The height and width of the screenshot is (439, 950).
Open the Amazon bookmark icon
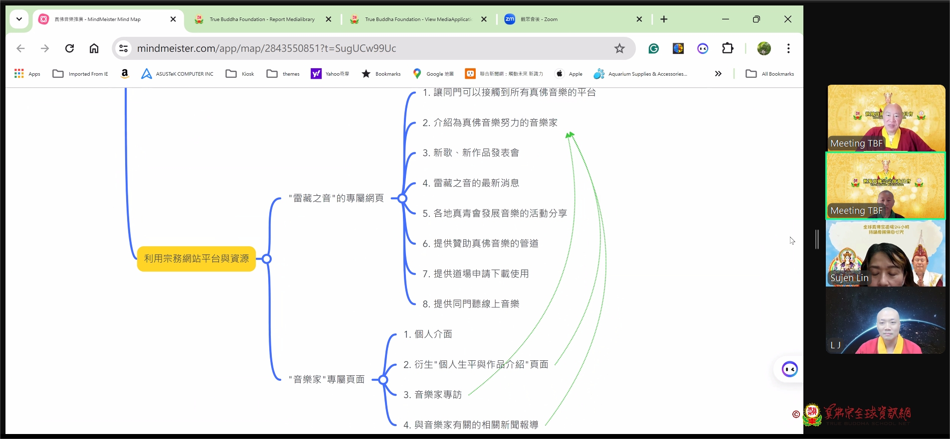point(125,74)
